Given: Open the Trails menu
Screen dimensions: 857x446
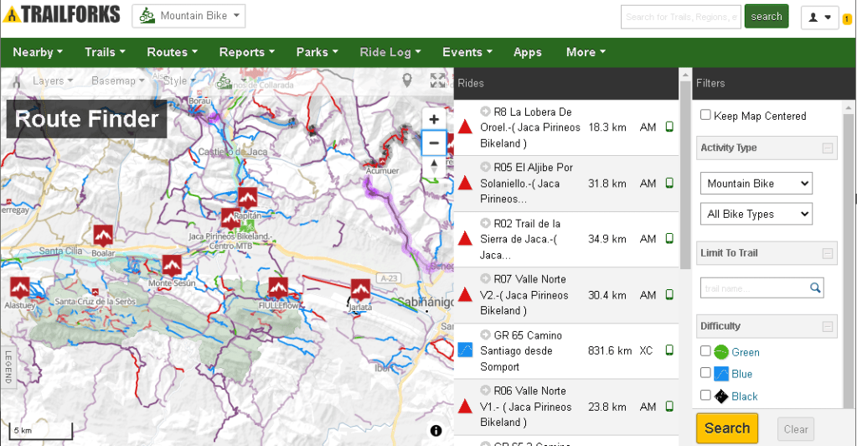Looking at the screenshot, I should click(x=105, y=52).
